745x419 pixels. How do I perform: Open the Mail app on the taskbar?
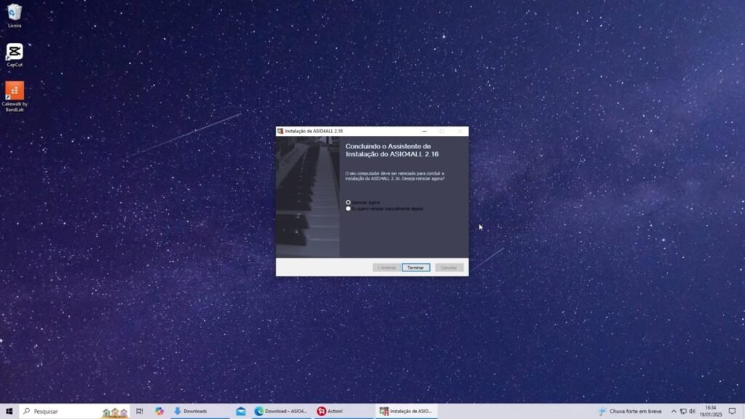click(x=241, y=412)
